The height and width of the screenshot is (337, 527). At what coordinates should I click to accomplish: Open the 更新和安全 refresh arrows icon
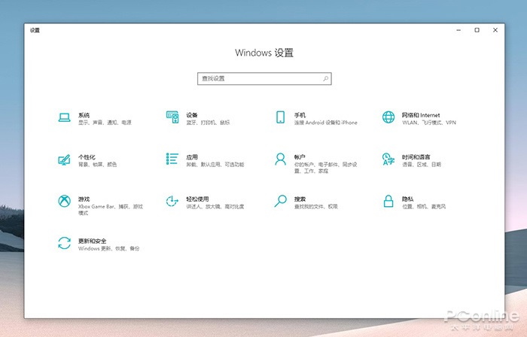coord(64,243)
